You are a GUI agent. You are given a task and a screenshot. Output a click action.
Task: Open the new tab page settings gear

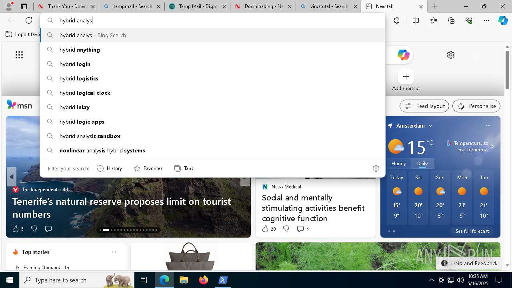tap(451, 55)
